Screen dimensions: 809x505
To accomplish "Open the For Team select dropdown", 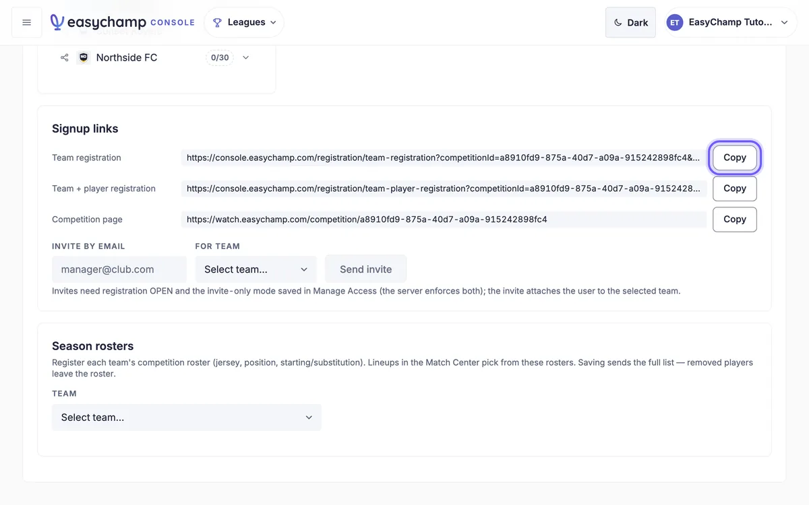I will coord(256,269).
